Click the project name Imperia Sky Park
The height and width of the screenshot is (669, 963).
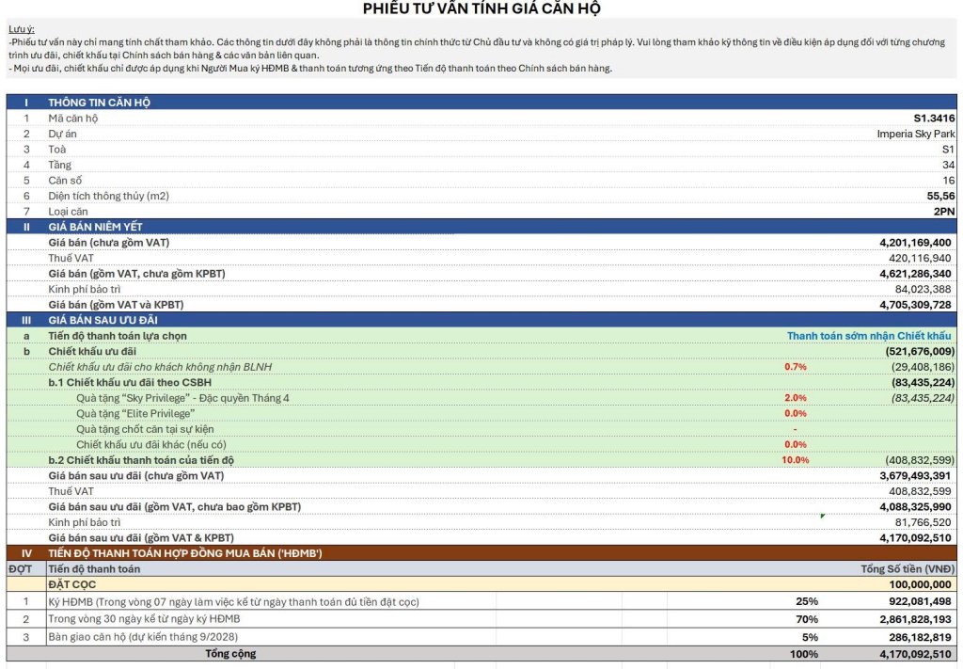coord(916,134)
